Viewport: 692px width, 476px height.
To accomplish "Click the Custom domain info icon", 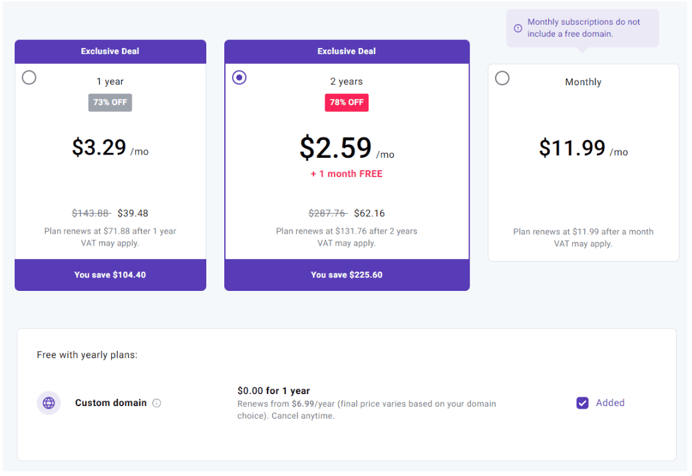I will tap(156, 403).
